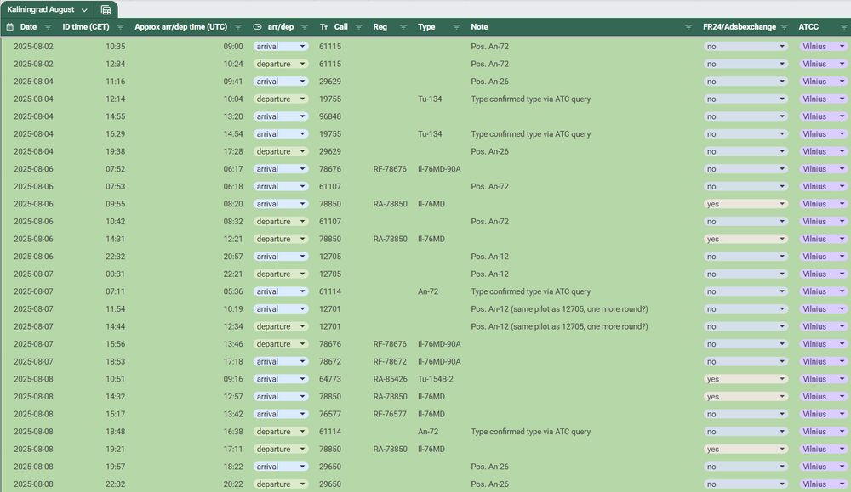
Task: Select the Reg cell RF-78672
Action: [x=390, y=361]
